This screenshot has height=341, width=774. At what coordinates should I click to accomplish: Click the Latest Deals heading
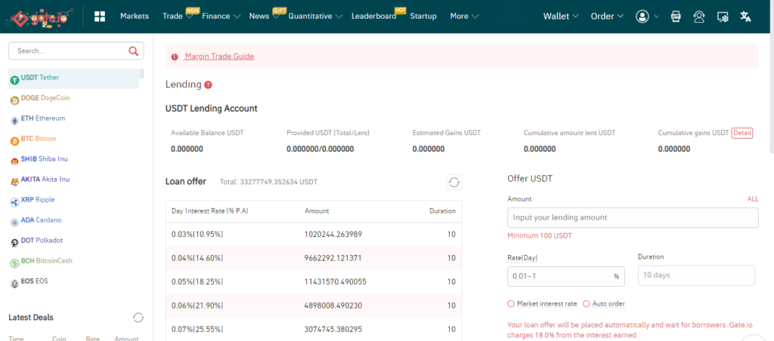(30, 318)
